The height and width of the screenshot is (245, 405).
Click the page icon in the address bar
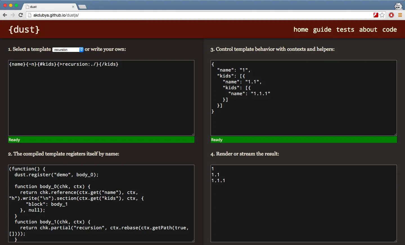[30, 15]
